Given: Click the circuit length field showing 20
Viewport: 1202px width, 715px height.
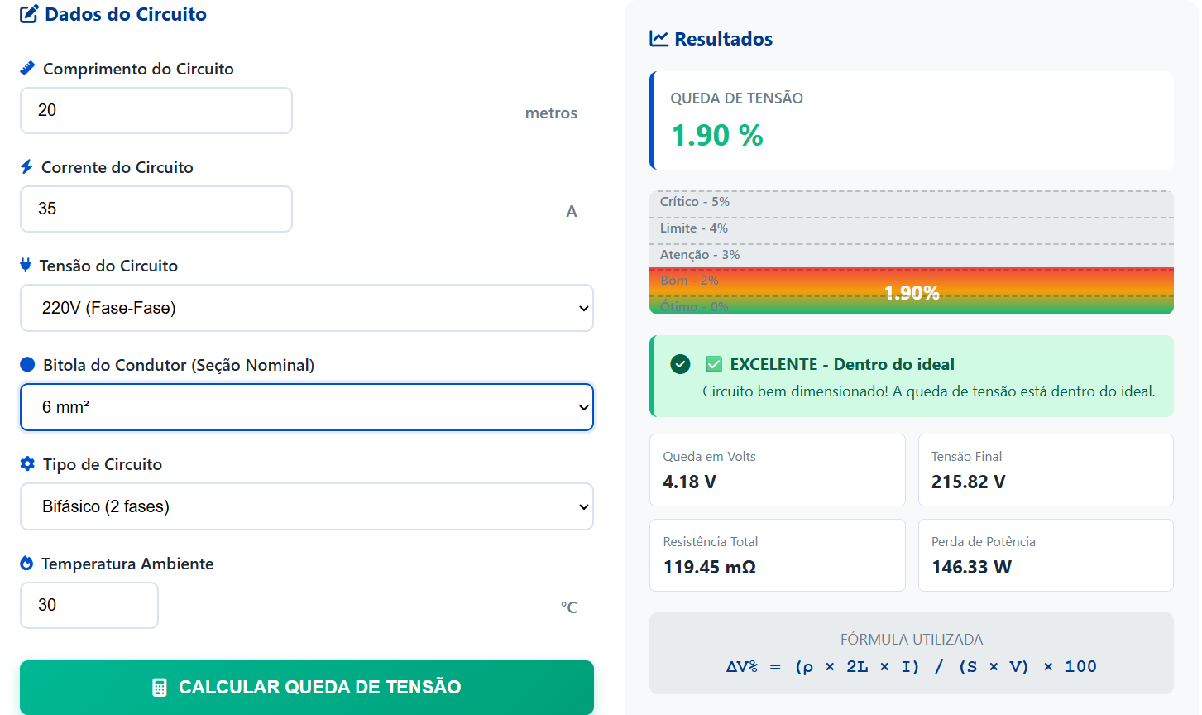Looking at the screenshot, I should point(156,110).
